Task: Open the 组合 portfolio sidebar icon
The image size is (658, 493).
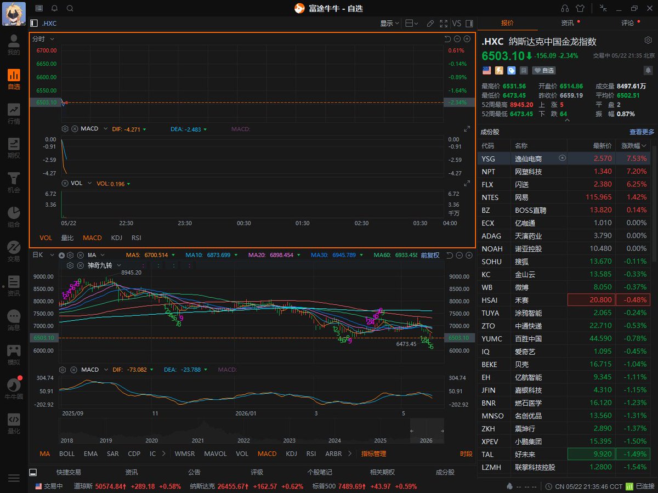Action: tap(14, 217)
